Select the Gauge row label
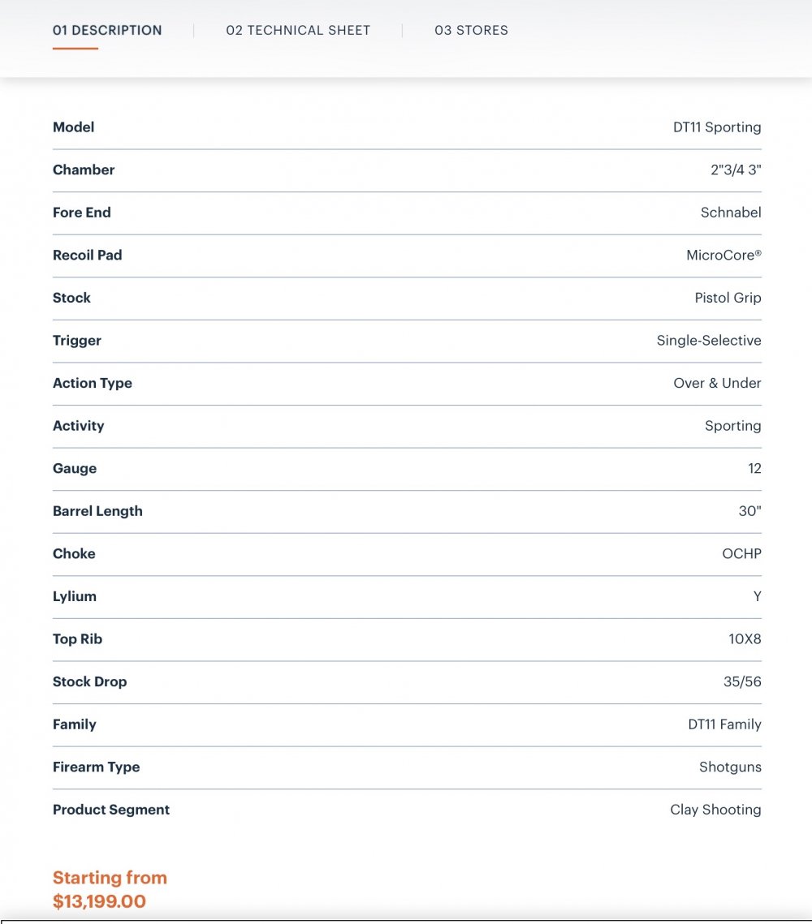This screenshot has width=812, height=924. pos(75,468)
